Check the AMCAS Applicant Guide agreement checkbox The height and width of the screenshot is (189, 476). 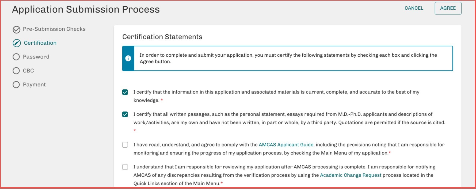(x=125, y=145)
